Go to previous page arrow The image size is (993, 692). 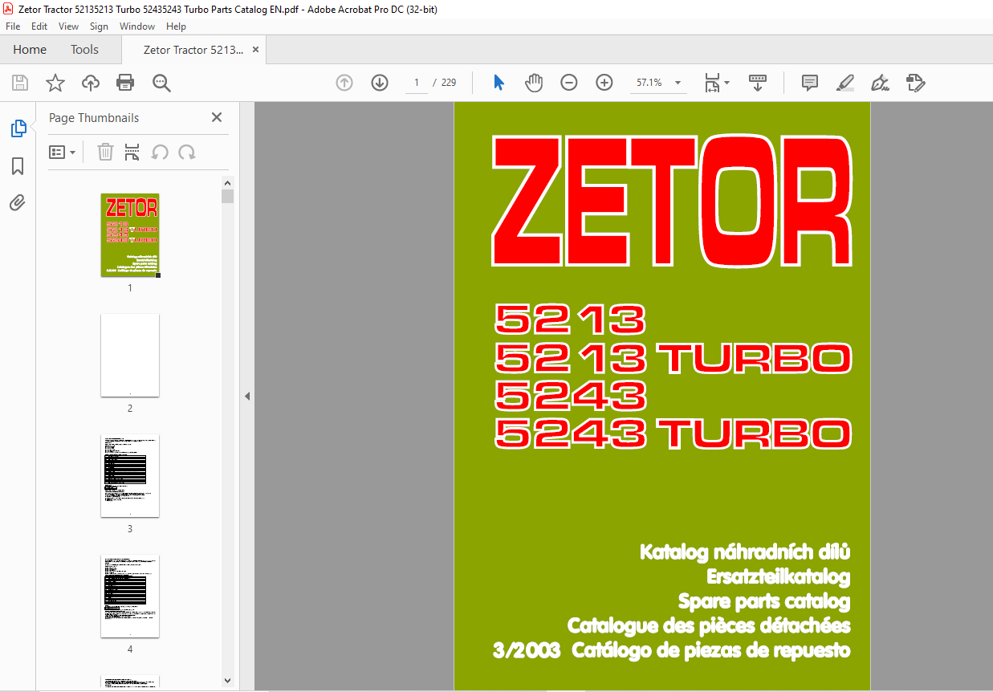pos(344,83)
